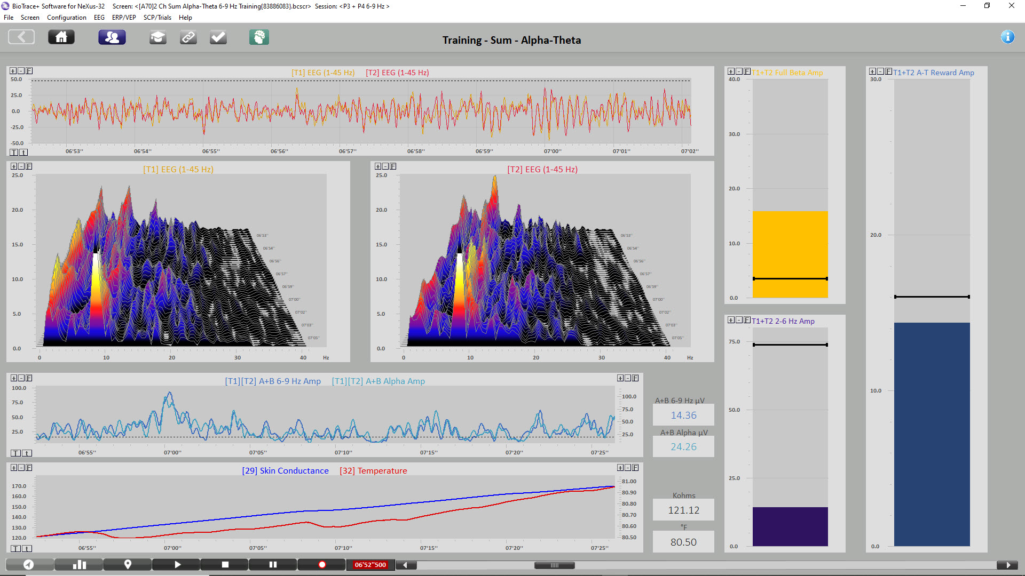Open the client/users database icon
The width and height of the screenshot is (1025, 576).
pos(112,37)
